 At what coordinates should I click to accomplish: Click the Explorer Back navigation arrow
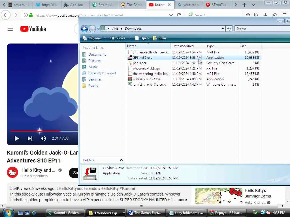(x=84, y=29)
